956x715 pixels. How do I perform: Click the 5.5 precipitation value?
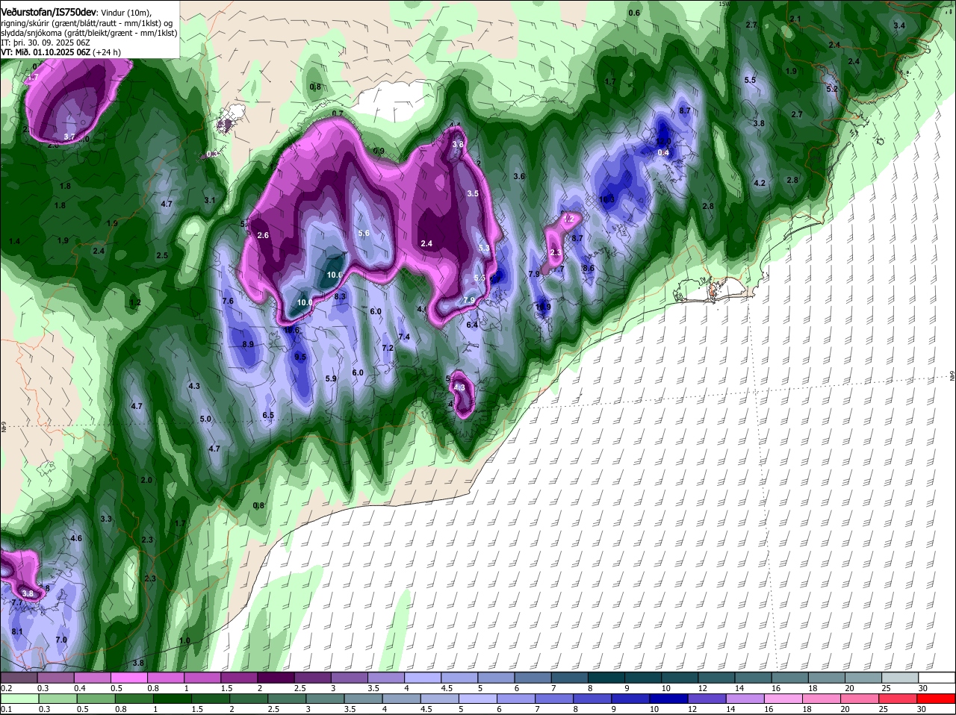pos(751,80)
